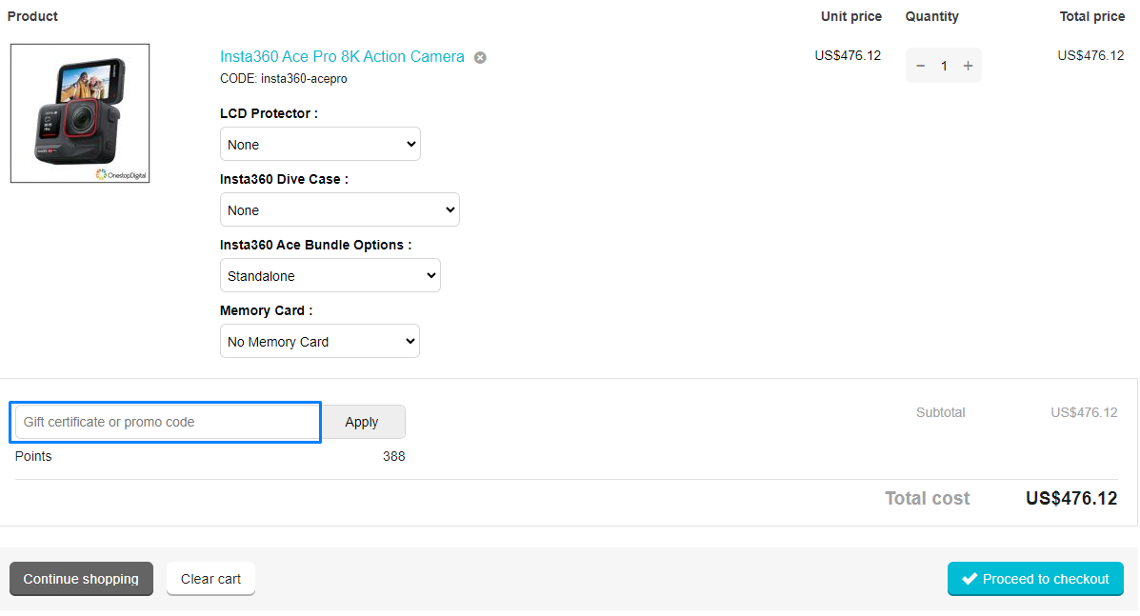Increase quantity with plus button

968,66
